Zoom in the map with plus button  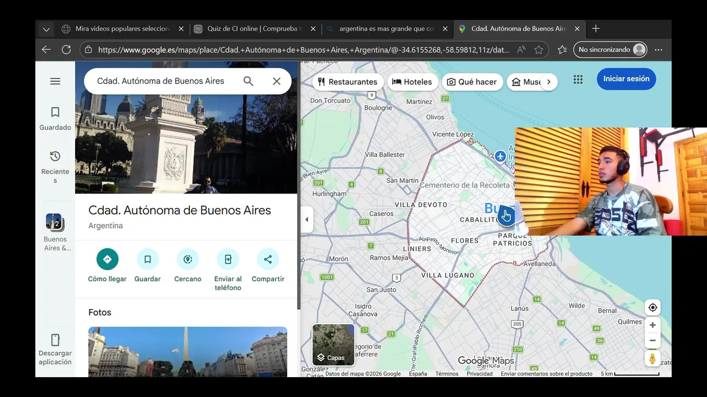click(x=652, y=325)
